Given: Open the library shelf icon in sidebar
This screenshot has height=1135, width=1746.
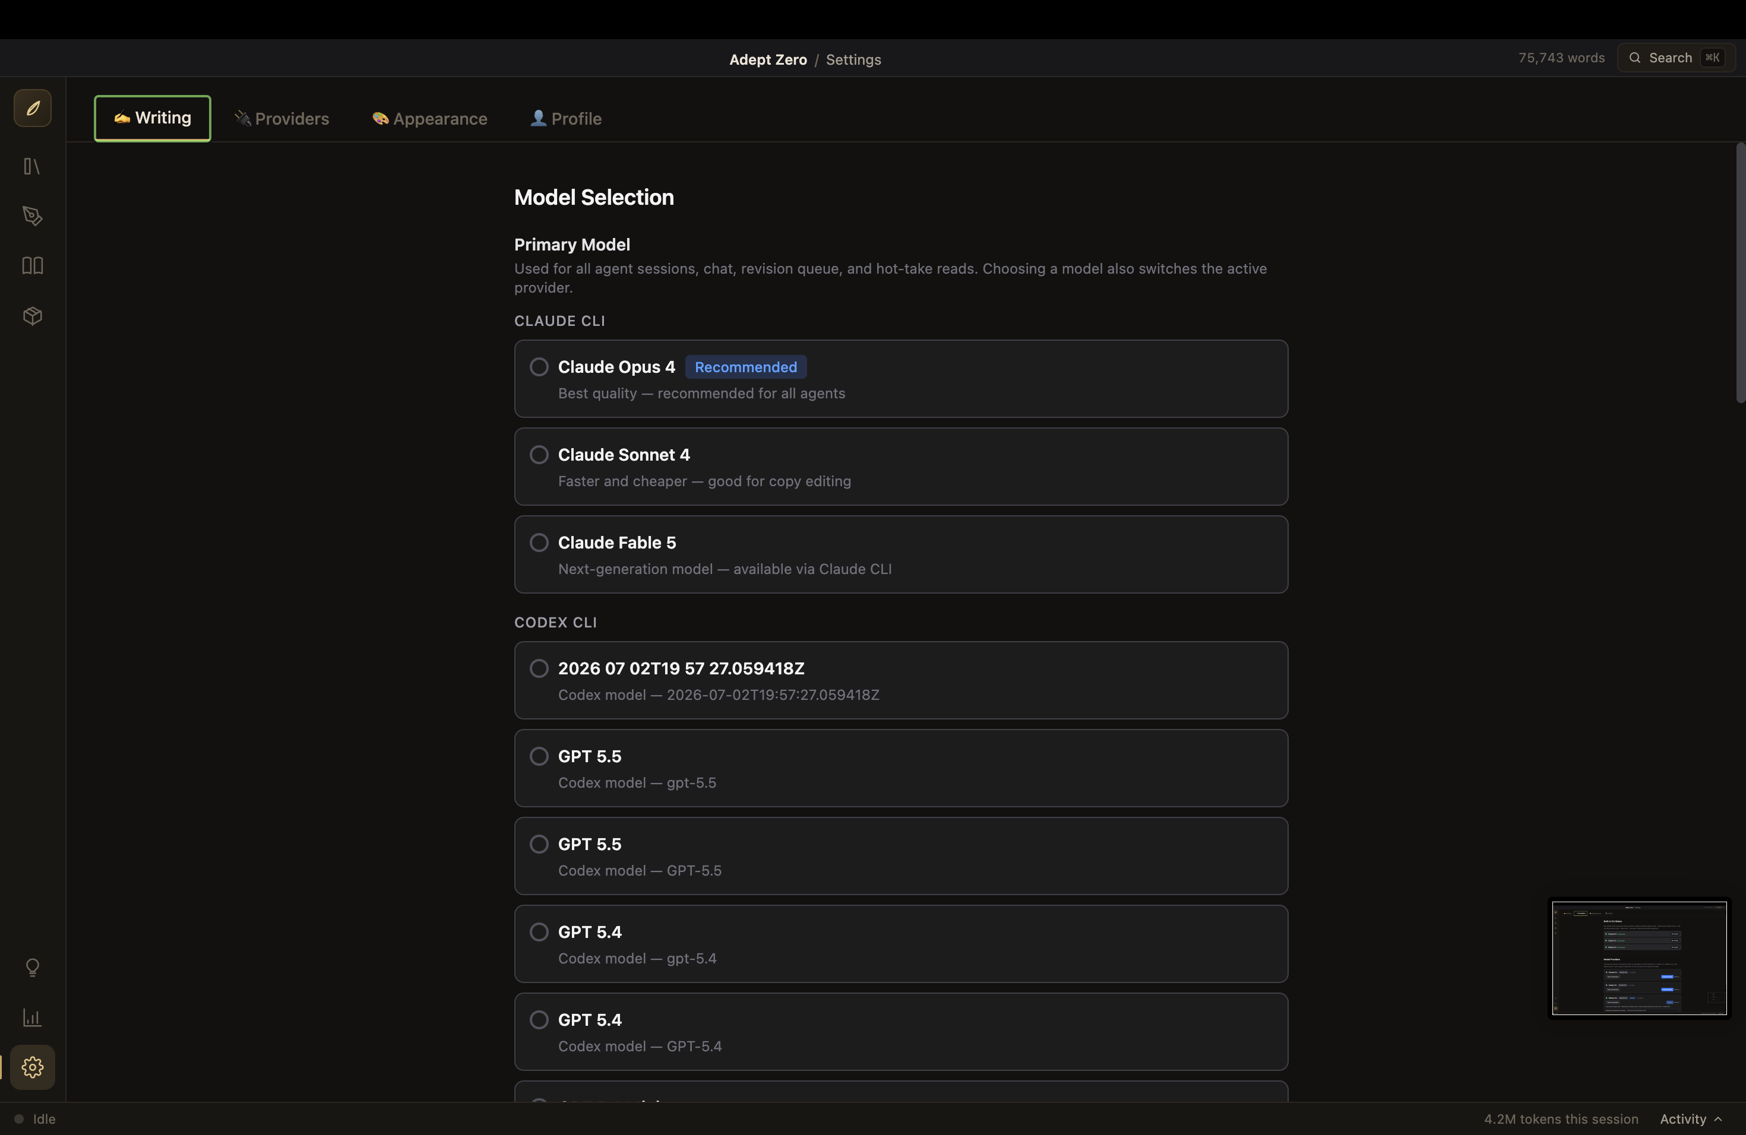Looking at the screenshot, I should click(x=32, y=166).
